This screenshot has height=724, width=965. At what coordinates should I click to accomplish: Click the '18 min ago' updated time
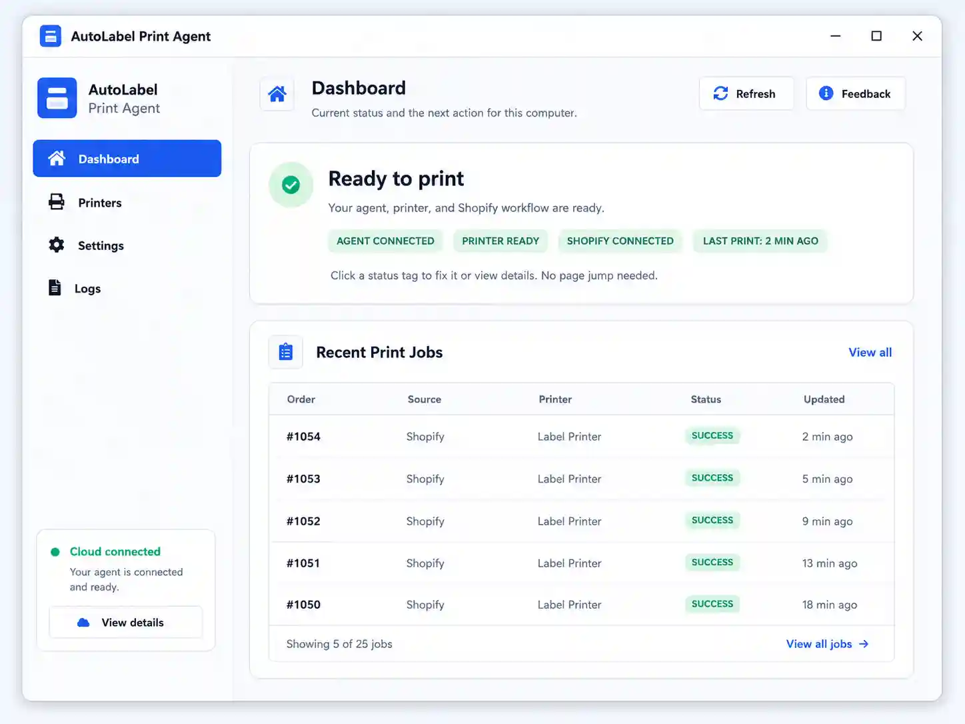(x=830, y=605)
